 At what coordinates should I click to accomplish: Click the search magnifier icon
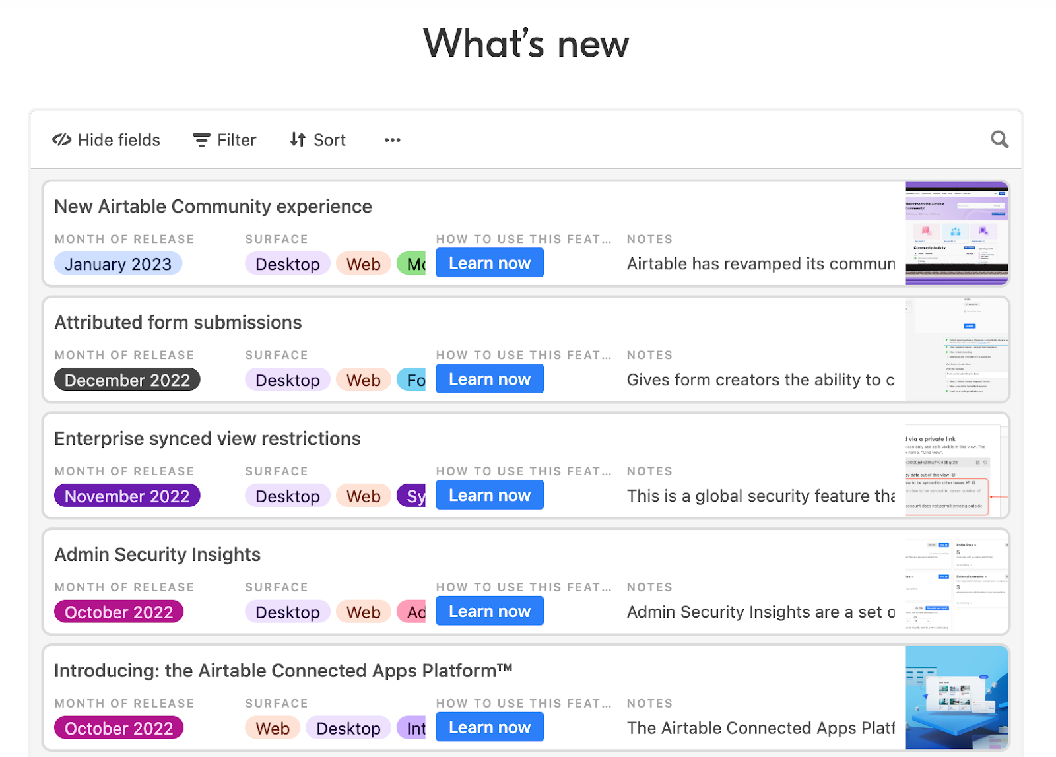coord(999,139)
